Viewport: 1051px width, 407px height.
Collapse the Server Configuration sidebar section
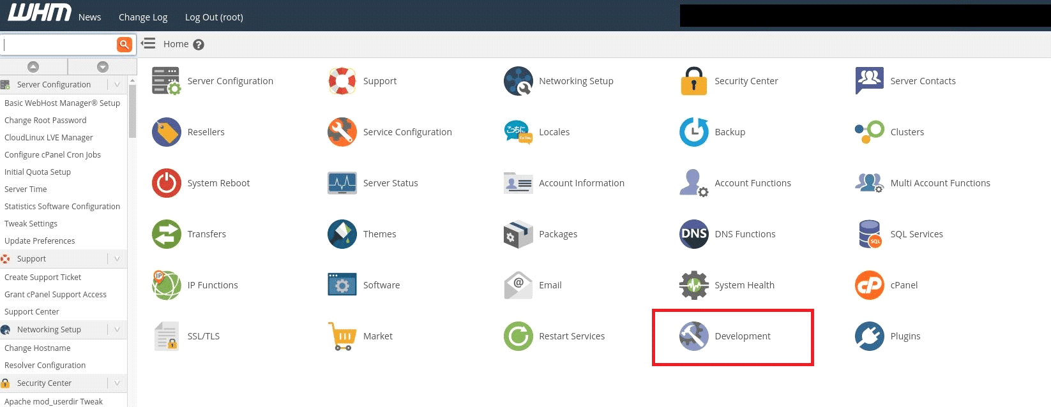click(x=117, y=84)
